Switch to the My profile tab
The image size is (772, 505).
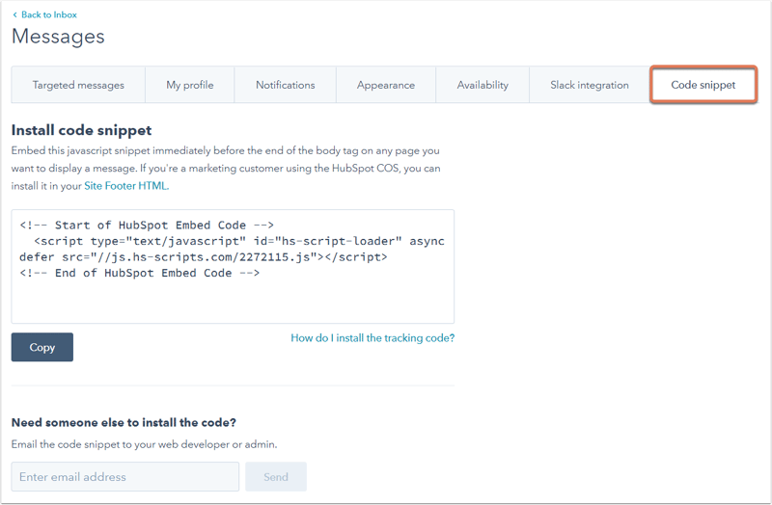tap(190, 85)
